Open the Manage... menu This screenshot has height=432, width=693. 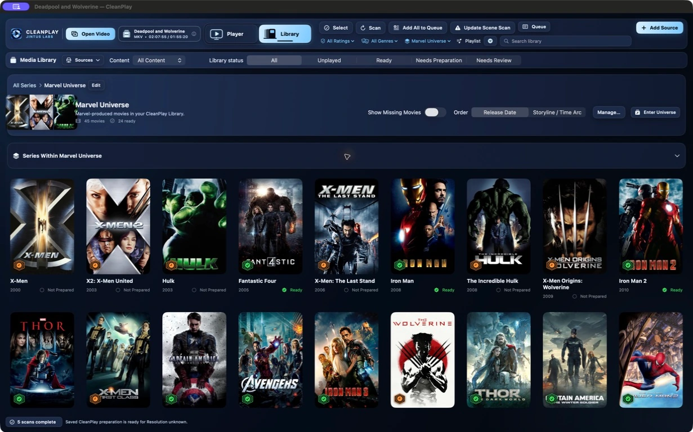609,112
